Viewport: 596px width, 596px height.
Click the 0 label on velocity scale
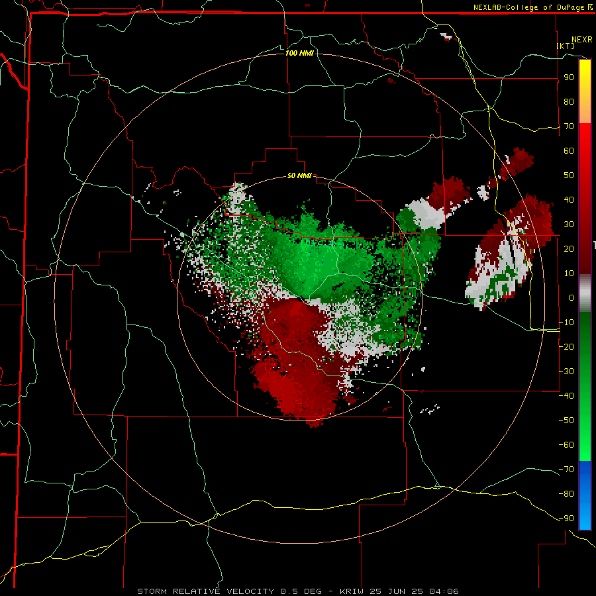pyautogui.click(x=571, y=297)
